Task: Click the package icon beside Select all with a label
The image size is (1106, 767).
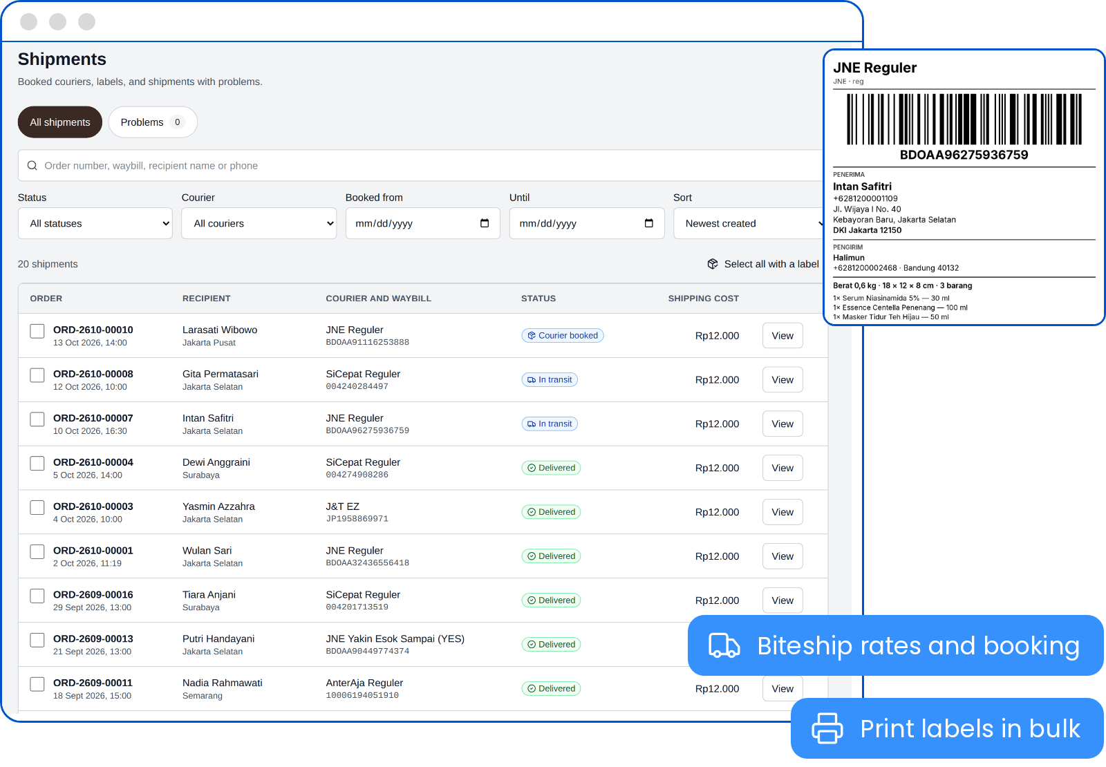Action: [x=713, y=264]
